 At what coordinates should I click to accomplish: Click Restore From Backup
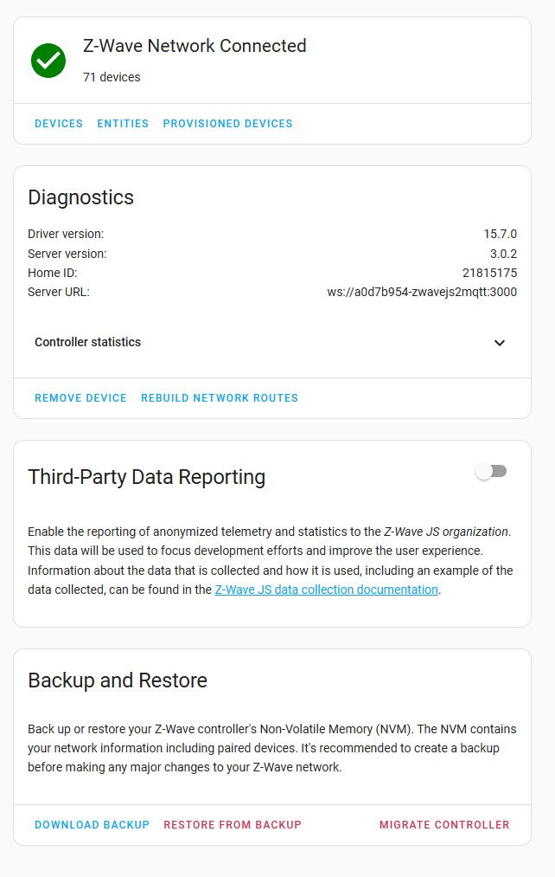click(233, 825)
